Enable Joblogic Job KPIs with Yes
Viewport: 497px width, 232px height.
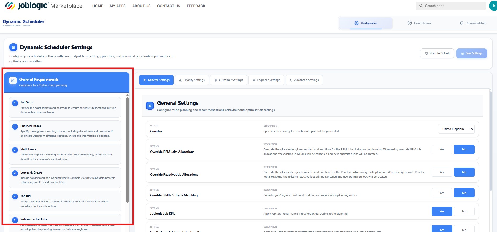click(x=442, y=211)
